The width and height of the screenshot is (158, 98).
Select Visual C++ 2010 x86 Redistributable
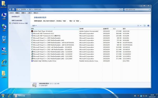pos(52,49)
